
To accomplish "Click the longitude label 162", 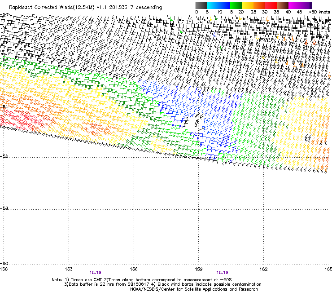I will (263, 269).
